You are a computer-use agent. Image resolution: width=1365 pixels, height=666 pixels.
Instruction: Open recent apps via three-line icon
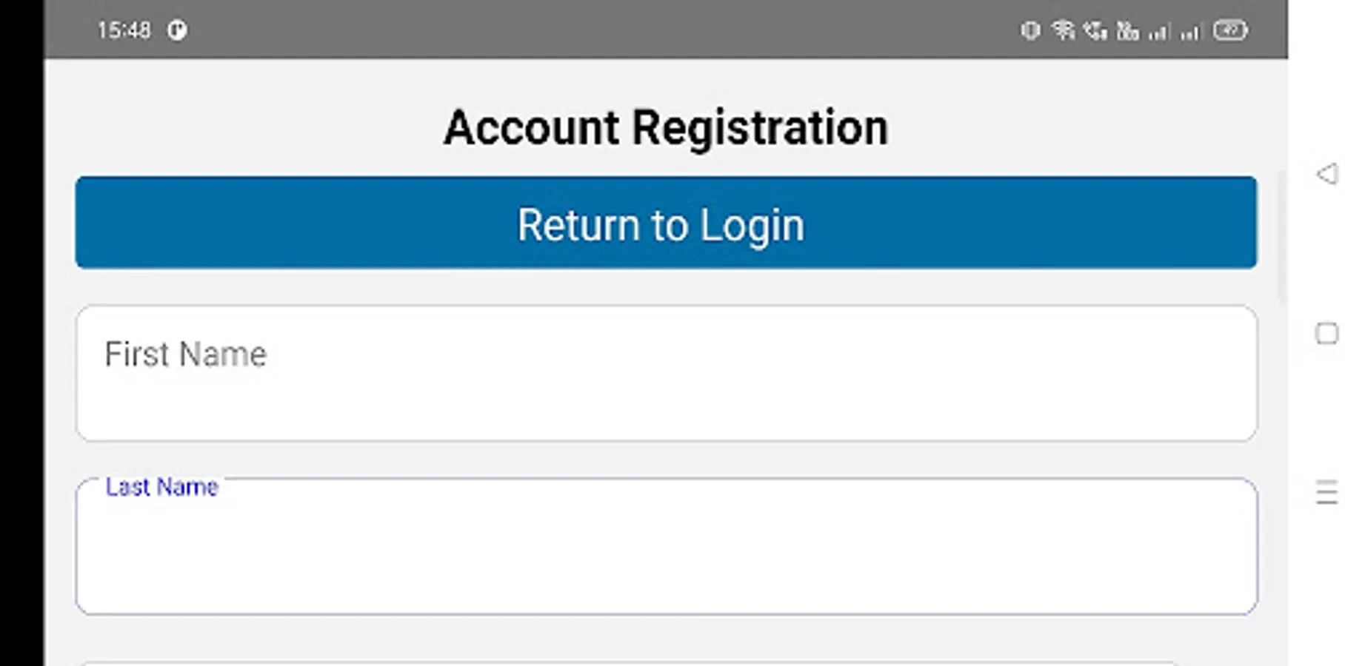1326,492
